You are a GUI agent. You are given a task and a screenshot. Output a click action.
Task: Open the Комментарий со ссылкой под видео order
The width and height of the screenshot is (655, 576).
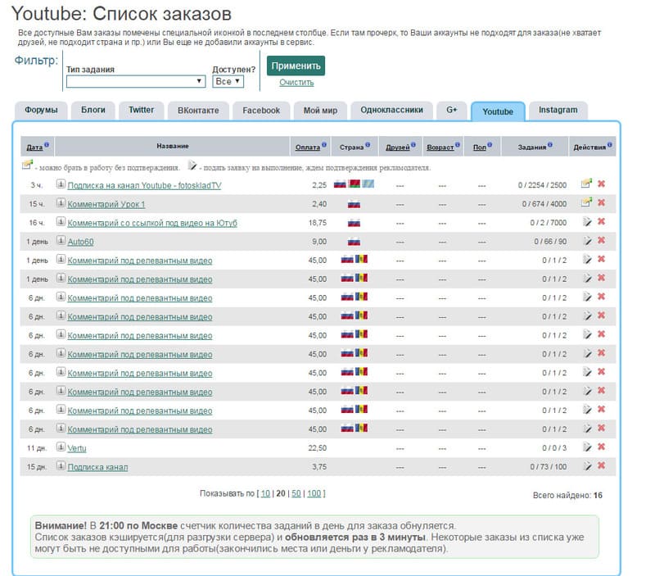(152, 223)
